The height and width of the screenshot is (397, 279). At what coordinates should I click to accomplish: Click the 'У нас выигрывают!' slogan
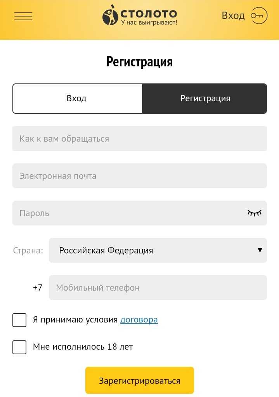point(149,23)
